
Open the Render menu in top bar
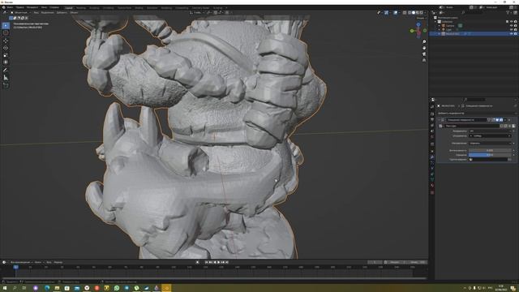[32, 7]
